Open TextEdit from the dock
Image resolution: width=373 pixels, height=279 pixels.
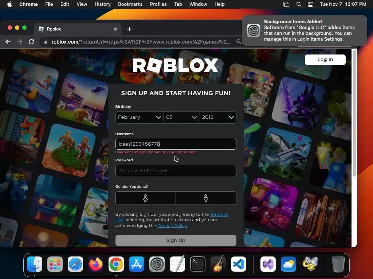click(x=177, y=264)
